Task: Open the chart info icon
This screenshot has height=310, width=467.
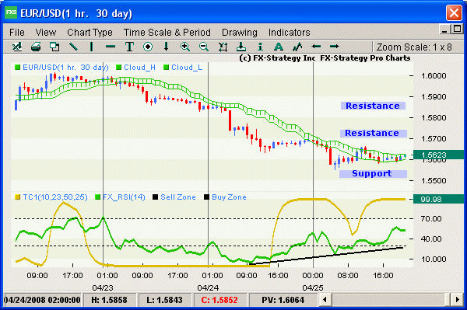Action: tap(260, 47)
